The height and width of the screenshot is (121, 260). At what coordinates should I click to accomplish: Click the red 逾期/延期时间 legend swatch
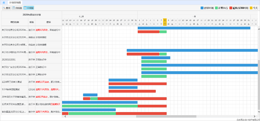point(231,8)
